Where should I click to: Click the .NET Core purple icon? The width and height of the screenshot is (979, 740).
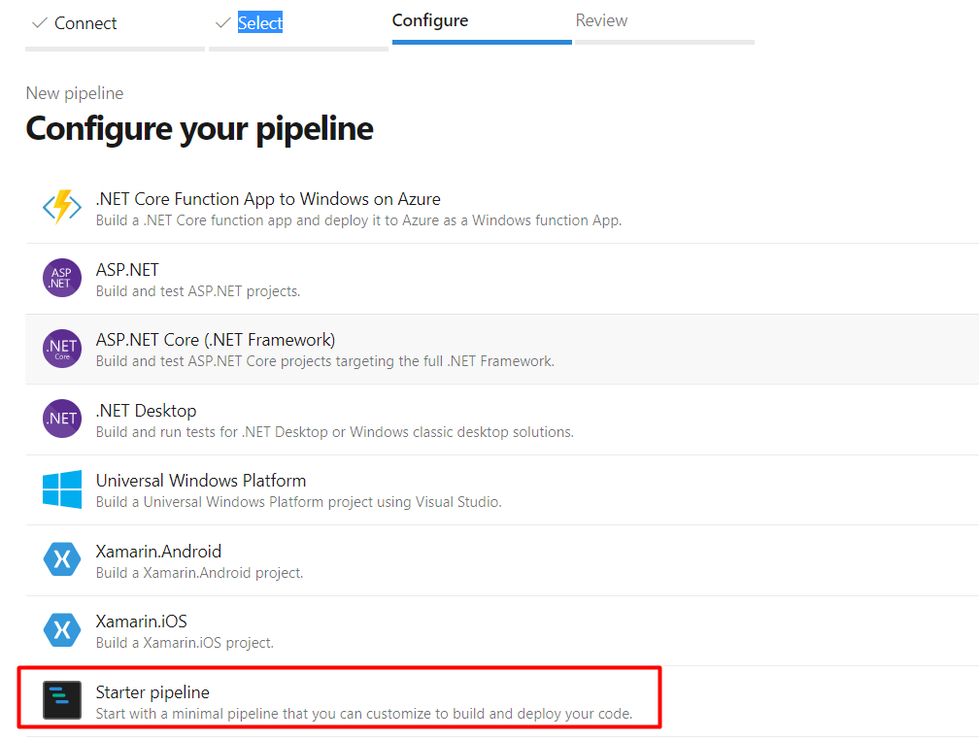(x=62, y=349)
